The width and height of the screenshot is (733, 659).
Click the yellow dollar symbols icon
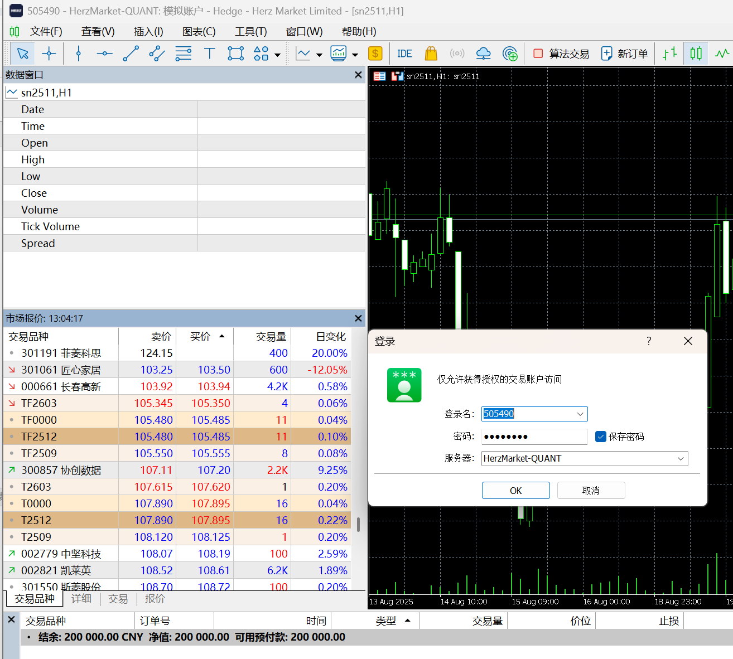click(x=375, y=54)
